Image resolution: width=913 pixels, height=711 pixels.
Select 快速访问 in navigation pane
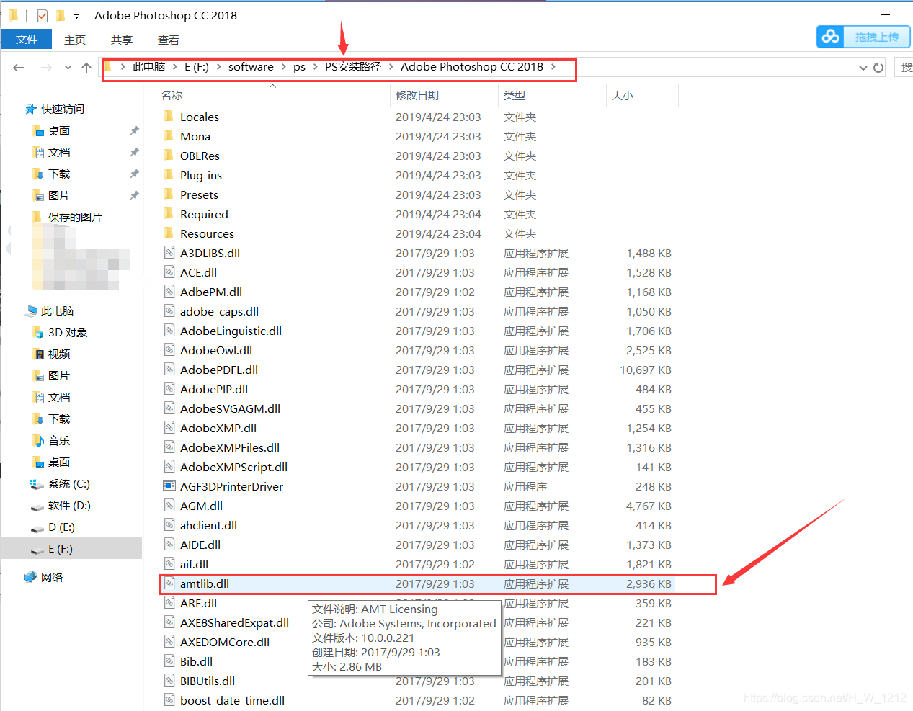[62, 109]
